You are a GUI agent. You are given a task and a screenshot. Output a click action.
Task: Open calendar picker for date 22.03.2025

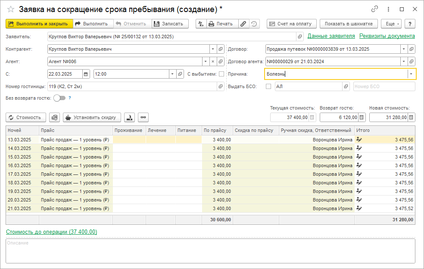click(x=86, y=74)
